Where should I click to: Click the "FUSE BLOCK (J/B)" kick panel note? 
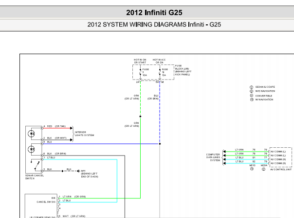click(183, 70)
